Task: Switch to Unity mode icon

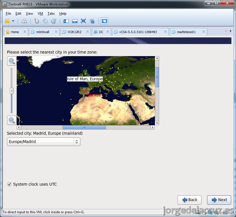Action: coord(92,21)
